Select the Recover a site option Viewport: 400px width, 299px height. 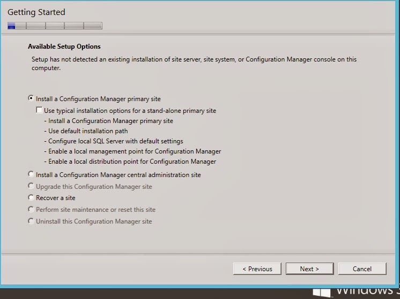tap(31, 197)
